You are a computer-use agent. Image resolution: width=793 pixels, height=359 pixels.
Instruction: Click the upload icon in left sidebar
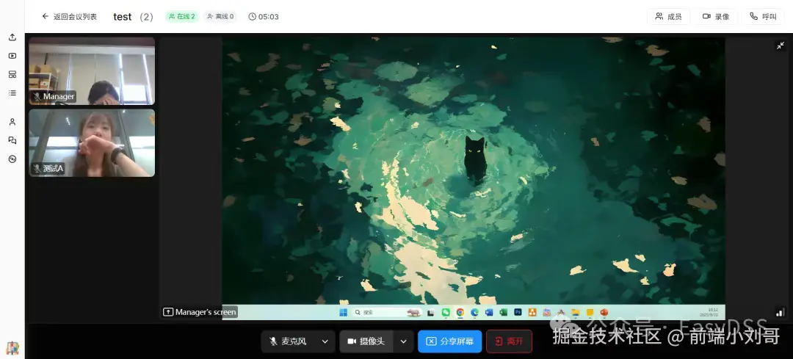coord(12,37)
